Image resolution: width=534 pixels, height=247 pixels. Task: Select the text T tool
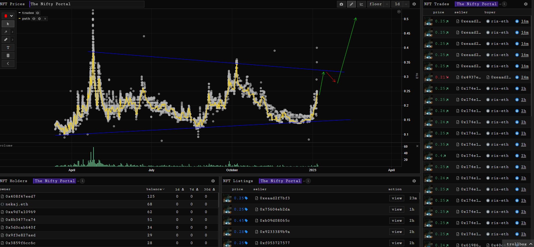[8, 48]
